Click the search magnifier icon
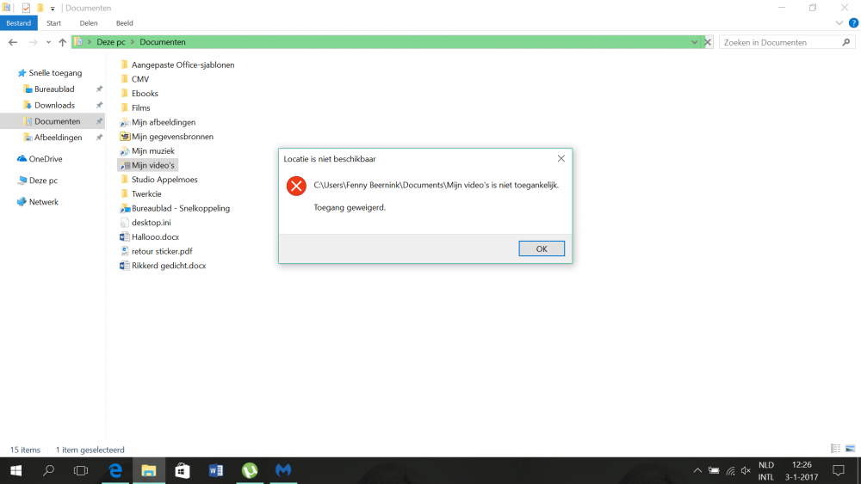 tap(846, 42)
